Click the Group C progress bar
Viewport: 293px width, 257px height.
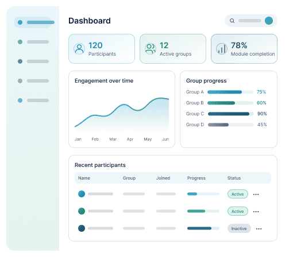pyautogui.click(x=231, y=114)
